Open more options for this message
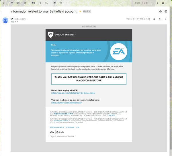 click(166, 19)
